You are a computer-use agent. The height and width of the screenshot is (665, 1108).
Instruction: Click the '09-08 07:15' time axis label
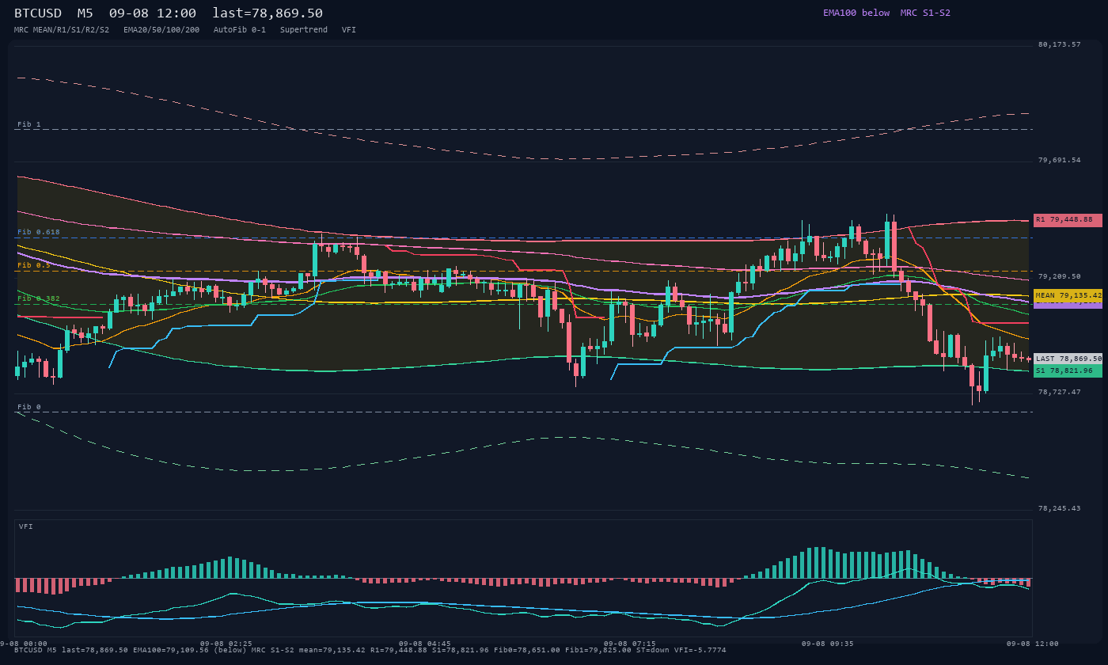(629, 644)
